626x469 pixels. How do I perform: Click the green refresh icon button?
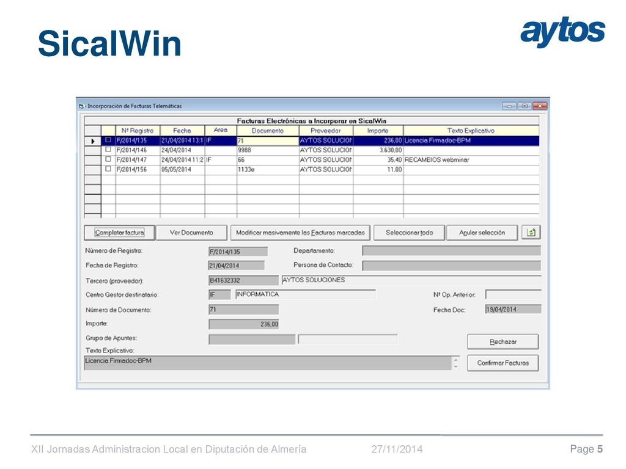[x=531, y=232]
